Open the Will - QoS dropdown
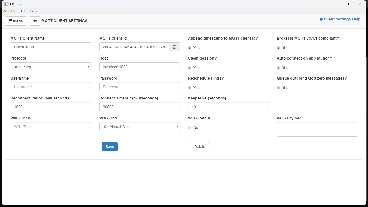This screenshot has height=207, width=368. coord(140,127)
